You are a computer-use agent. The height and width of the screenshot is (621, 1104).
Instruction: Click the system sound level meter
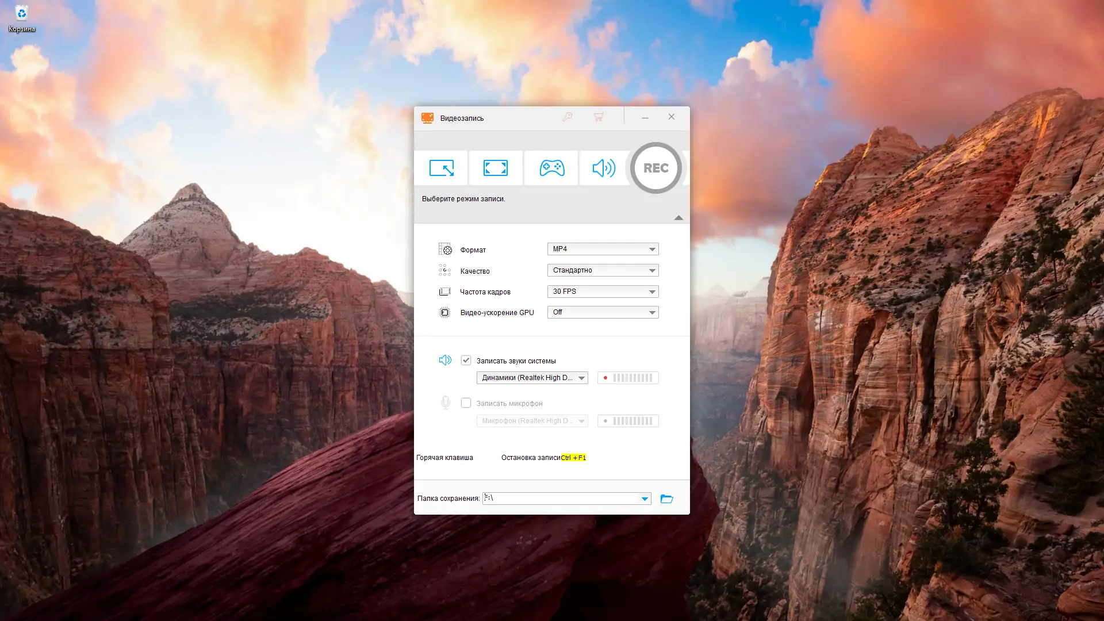628,378
